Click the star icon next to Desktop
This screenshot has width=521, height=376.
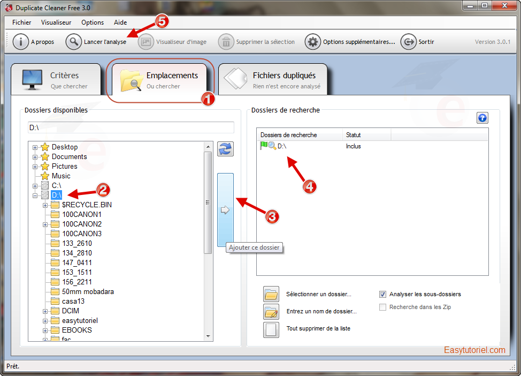click(45, 147)
